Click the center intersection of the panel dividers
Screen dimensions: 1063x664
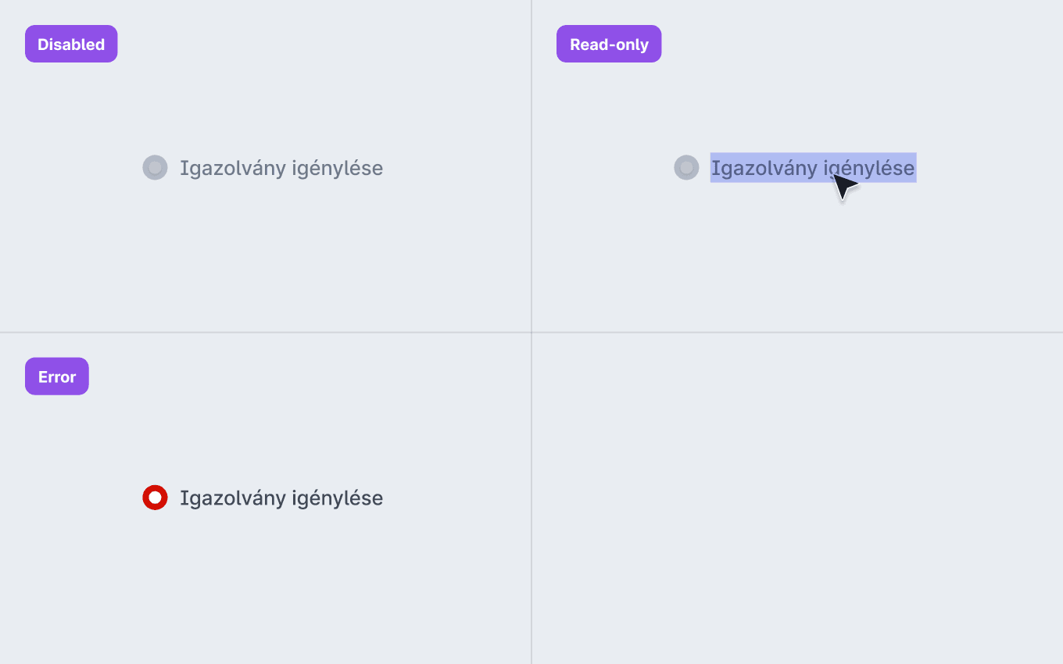pos(531,333)
